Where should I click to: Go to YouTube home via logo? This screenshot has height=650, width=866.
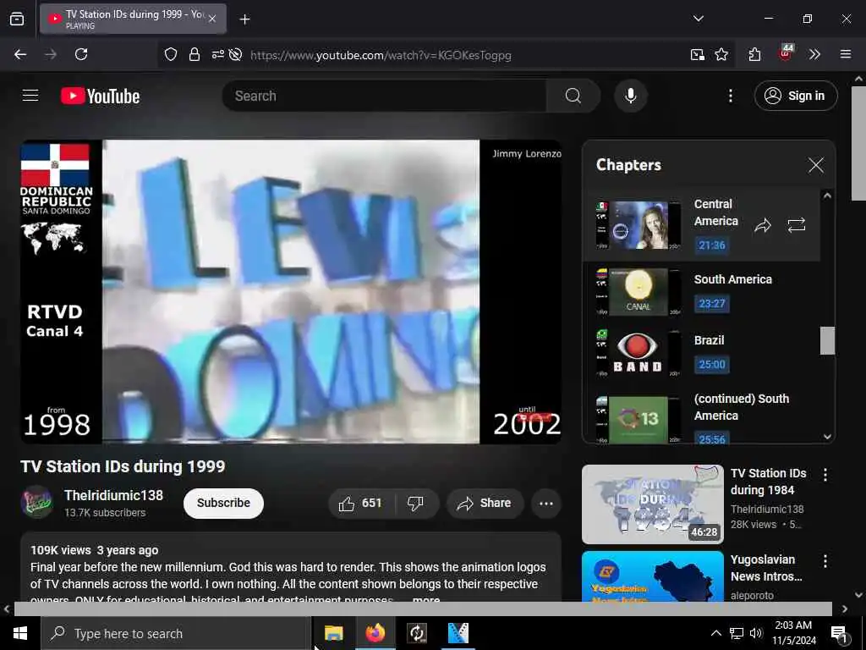tap(101, 96)
